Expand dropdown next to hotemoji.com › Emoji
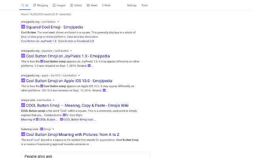 click(x=53, y=129)
